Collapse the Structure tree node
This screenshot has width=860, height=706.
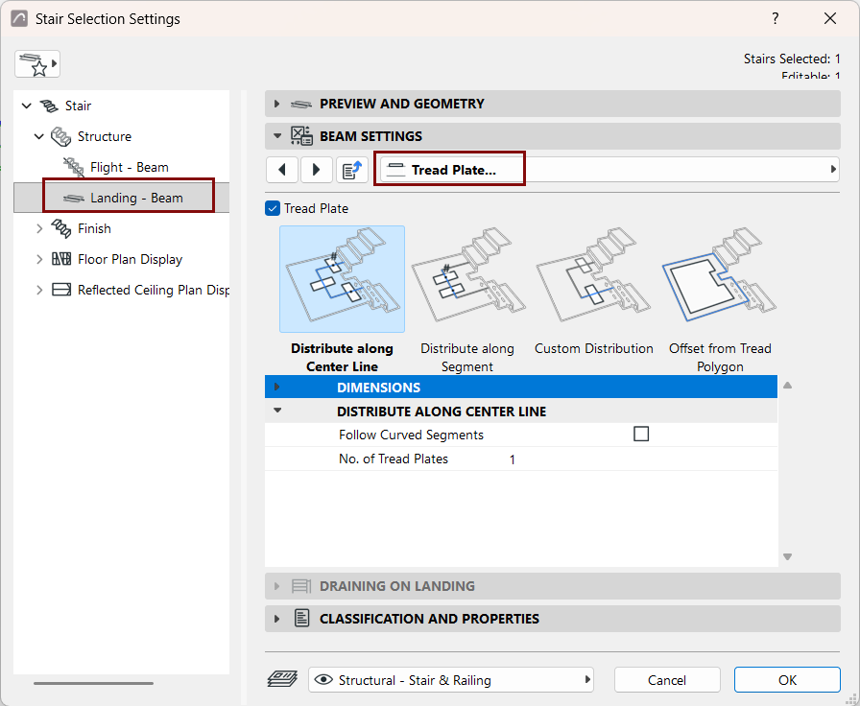click(x=39, y=136)
